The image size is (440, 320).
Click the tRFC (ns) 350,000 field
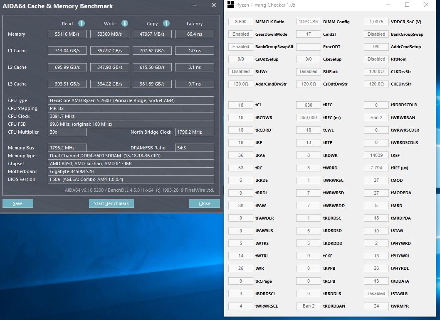click(x=309, y=117)
